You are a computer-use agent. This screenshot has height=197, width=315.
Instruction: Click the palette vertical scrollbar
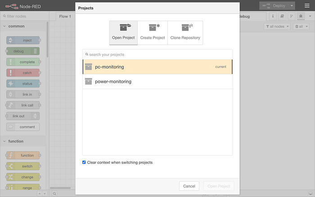pos(47,40)
